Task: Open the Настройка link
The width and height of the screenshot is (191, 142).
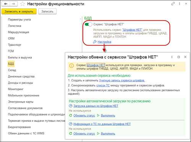Action: [104, 42]
